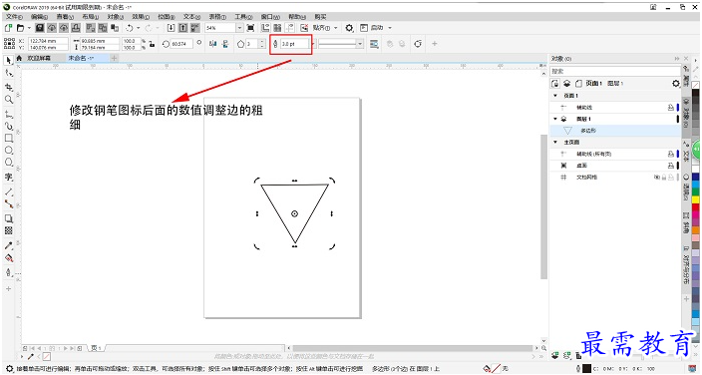Click Mirror horizontally icon in property bar

[x=213, y=44]
